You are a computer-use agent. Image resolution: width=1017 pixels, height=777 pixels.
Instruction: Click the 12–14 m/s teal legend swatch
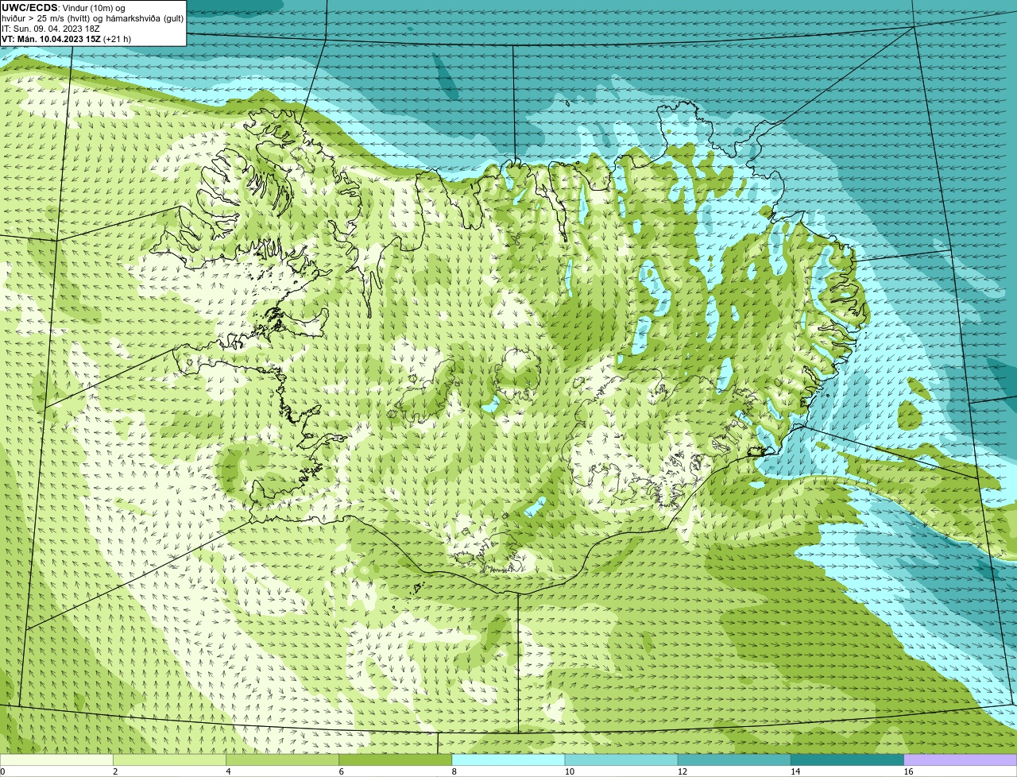734,760
